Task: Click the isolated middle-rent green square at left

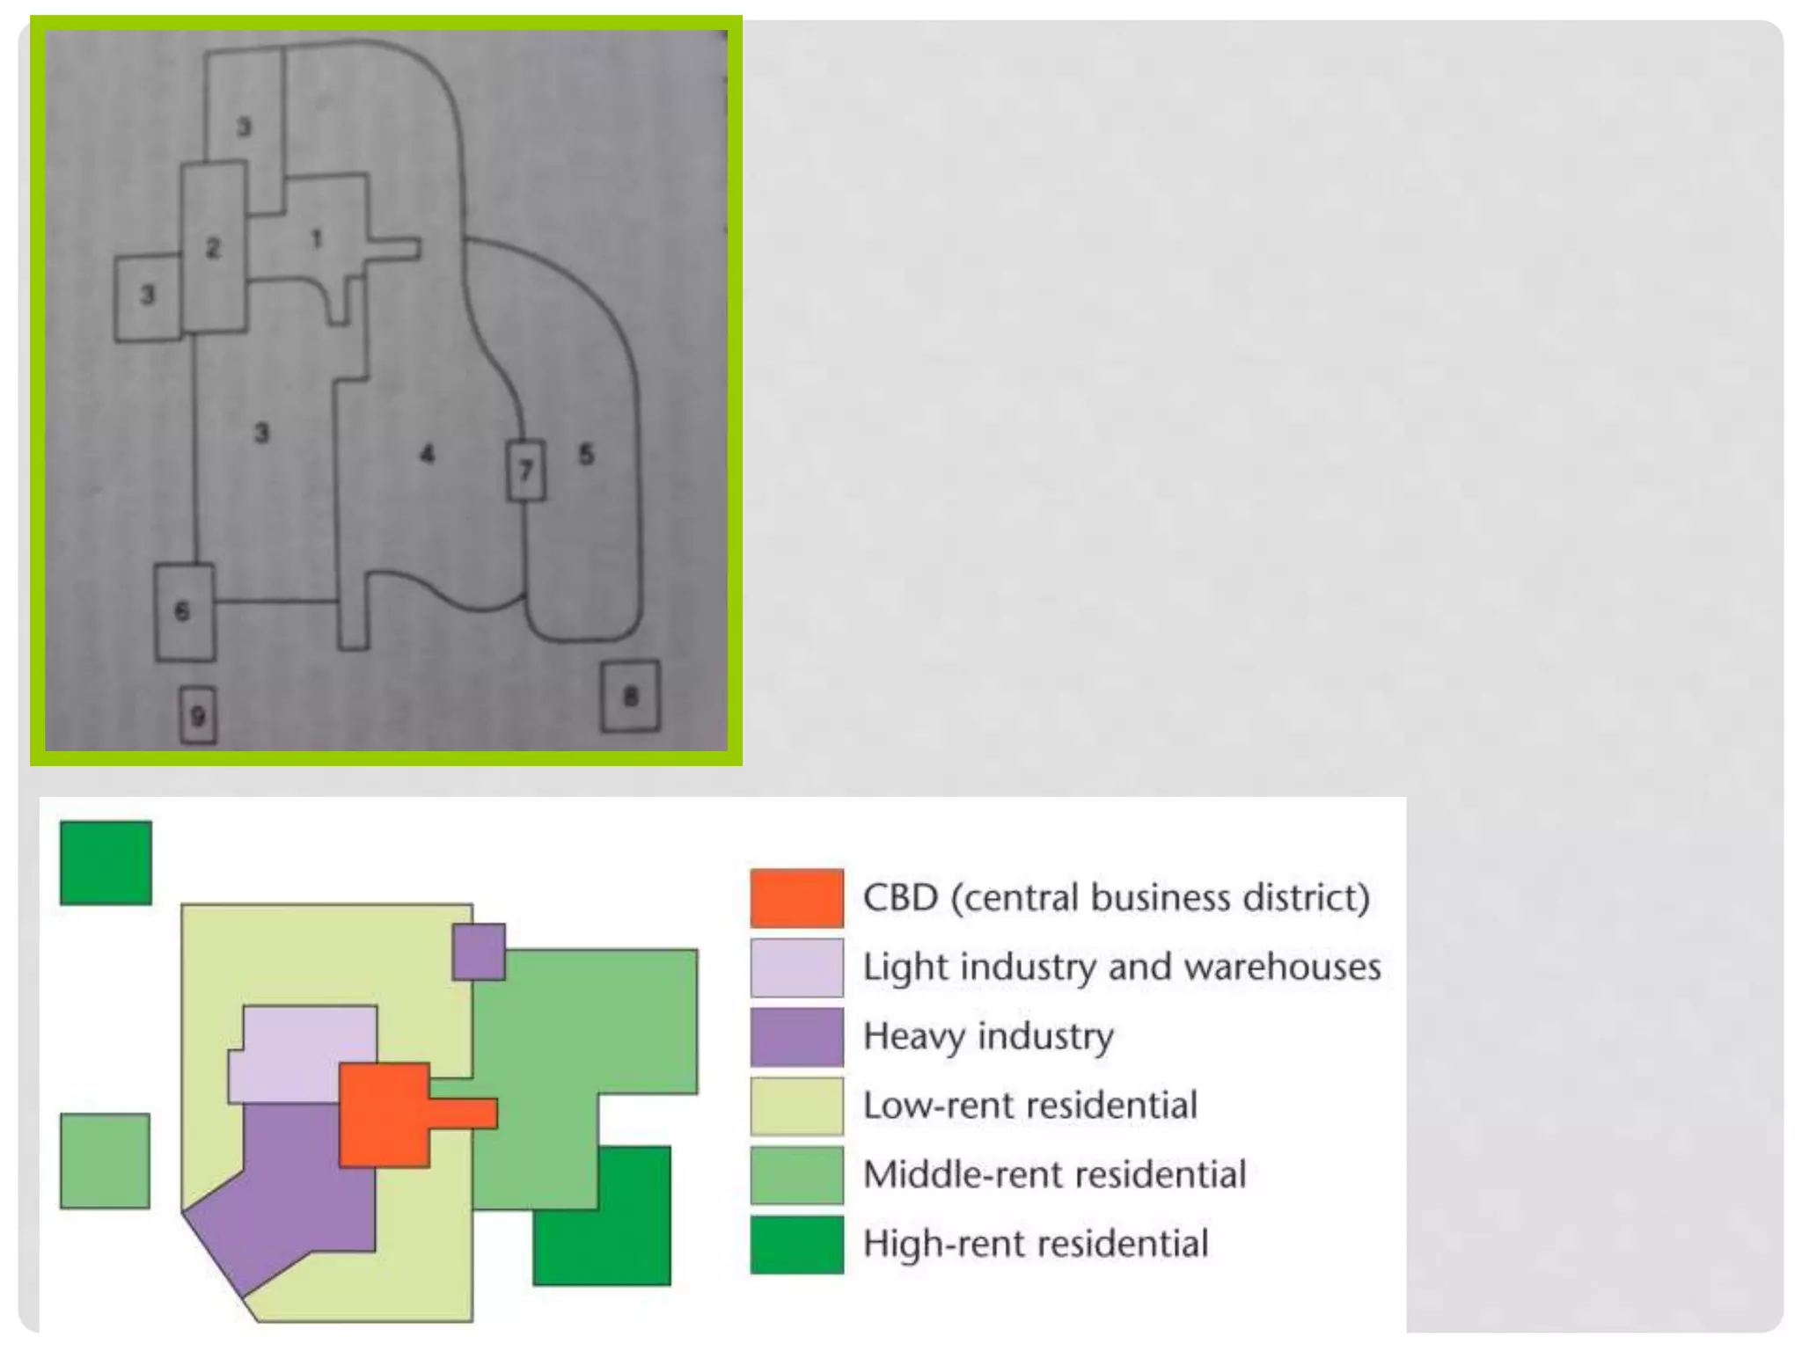Action: tap(105, 1160)
